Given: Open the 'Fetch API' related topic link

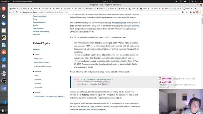Looking at the screenshot, I should click(36, 49).
